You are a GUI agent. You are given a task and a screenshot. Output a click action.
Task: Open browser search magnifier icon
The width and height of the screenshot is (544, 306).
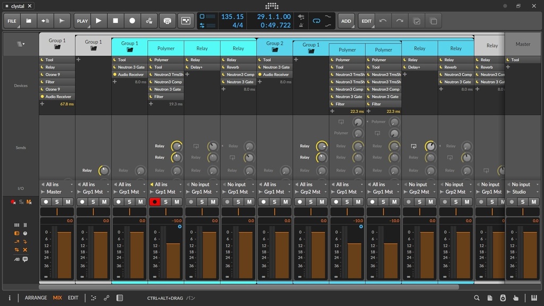point(477,297)
